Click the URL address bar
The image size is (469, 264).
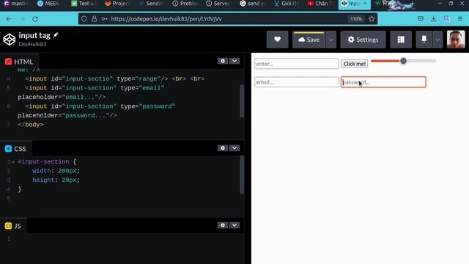tap(227, 19)
